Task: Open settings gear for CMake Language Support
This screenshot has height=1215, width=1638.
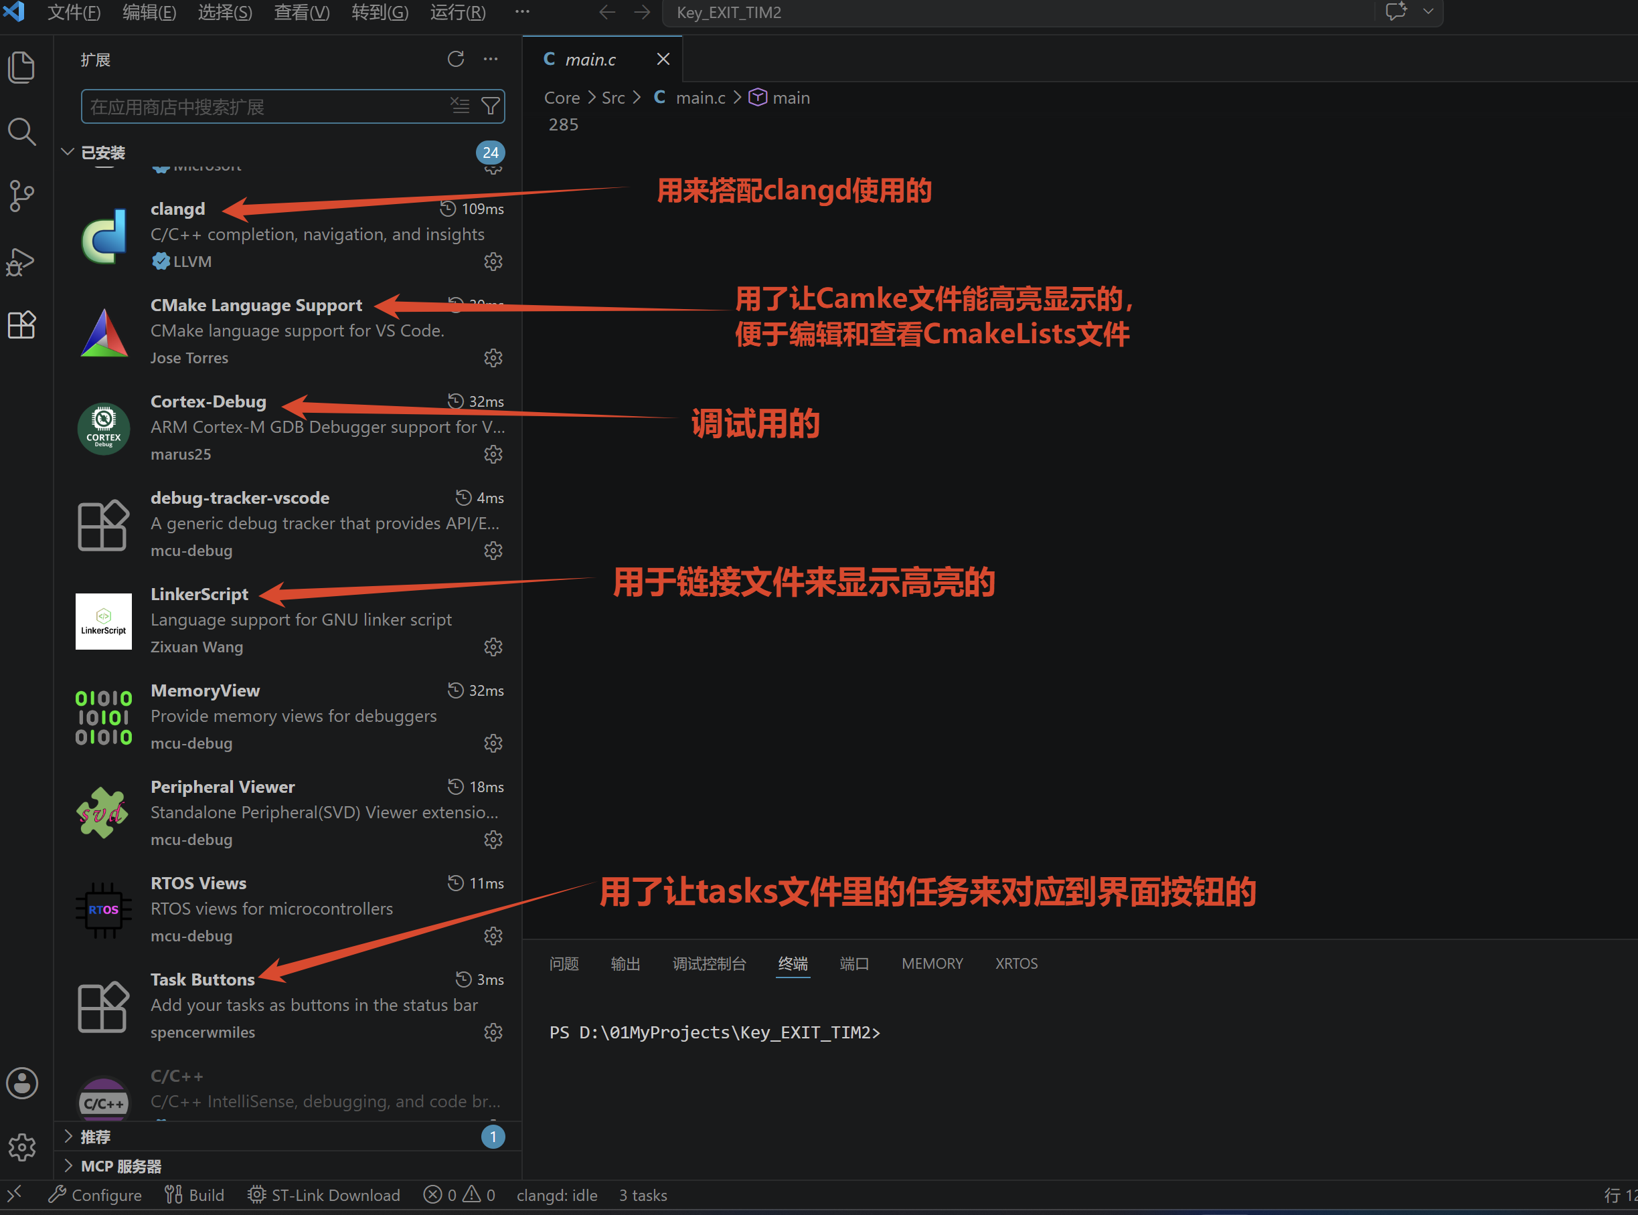Action: coord(493,357)
